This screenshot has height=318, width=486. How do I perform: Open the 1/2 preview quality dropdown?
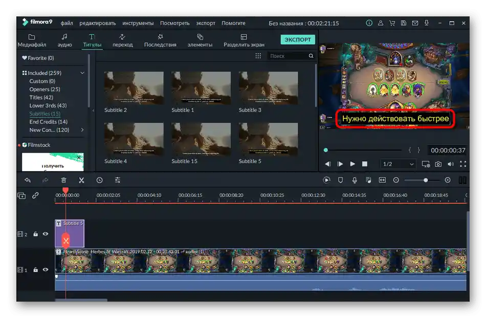point(399,164)
